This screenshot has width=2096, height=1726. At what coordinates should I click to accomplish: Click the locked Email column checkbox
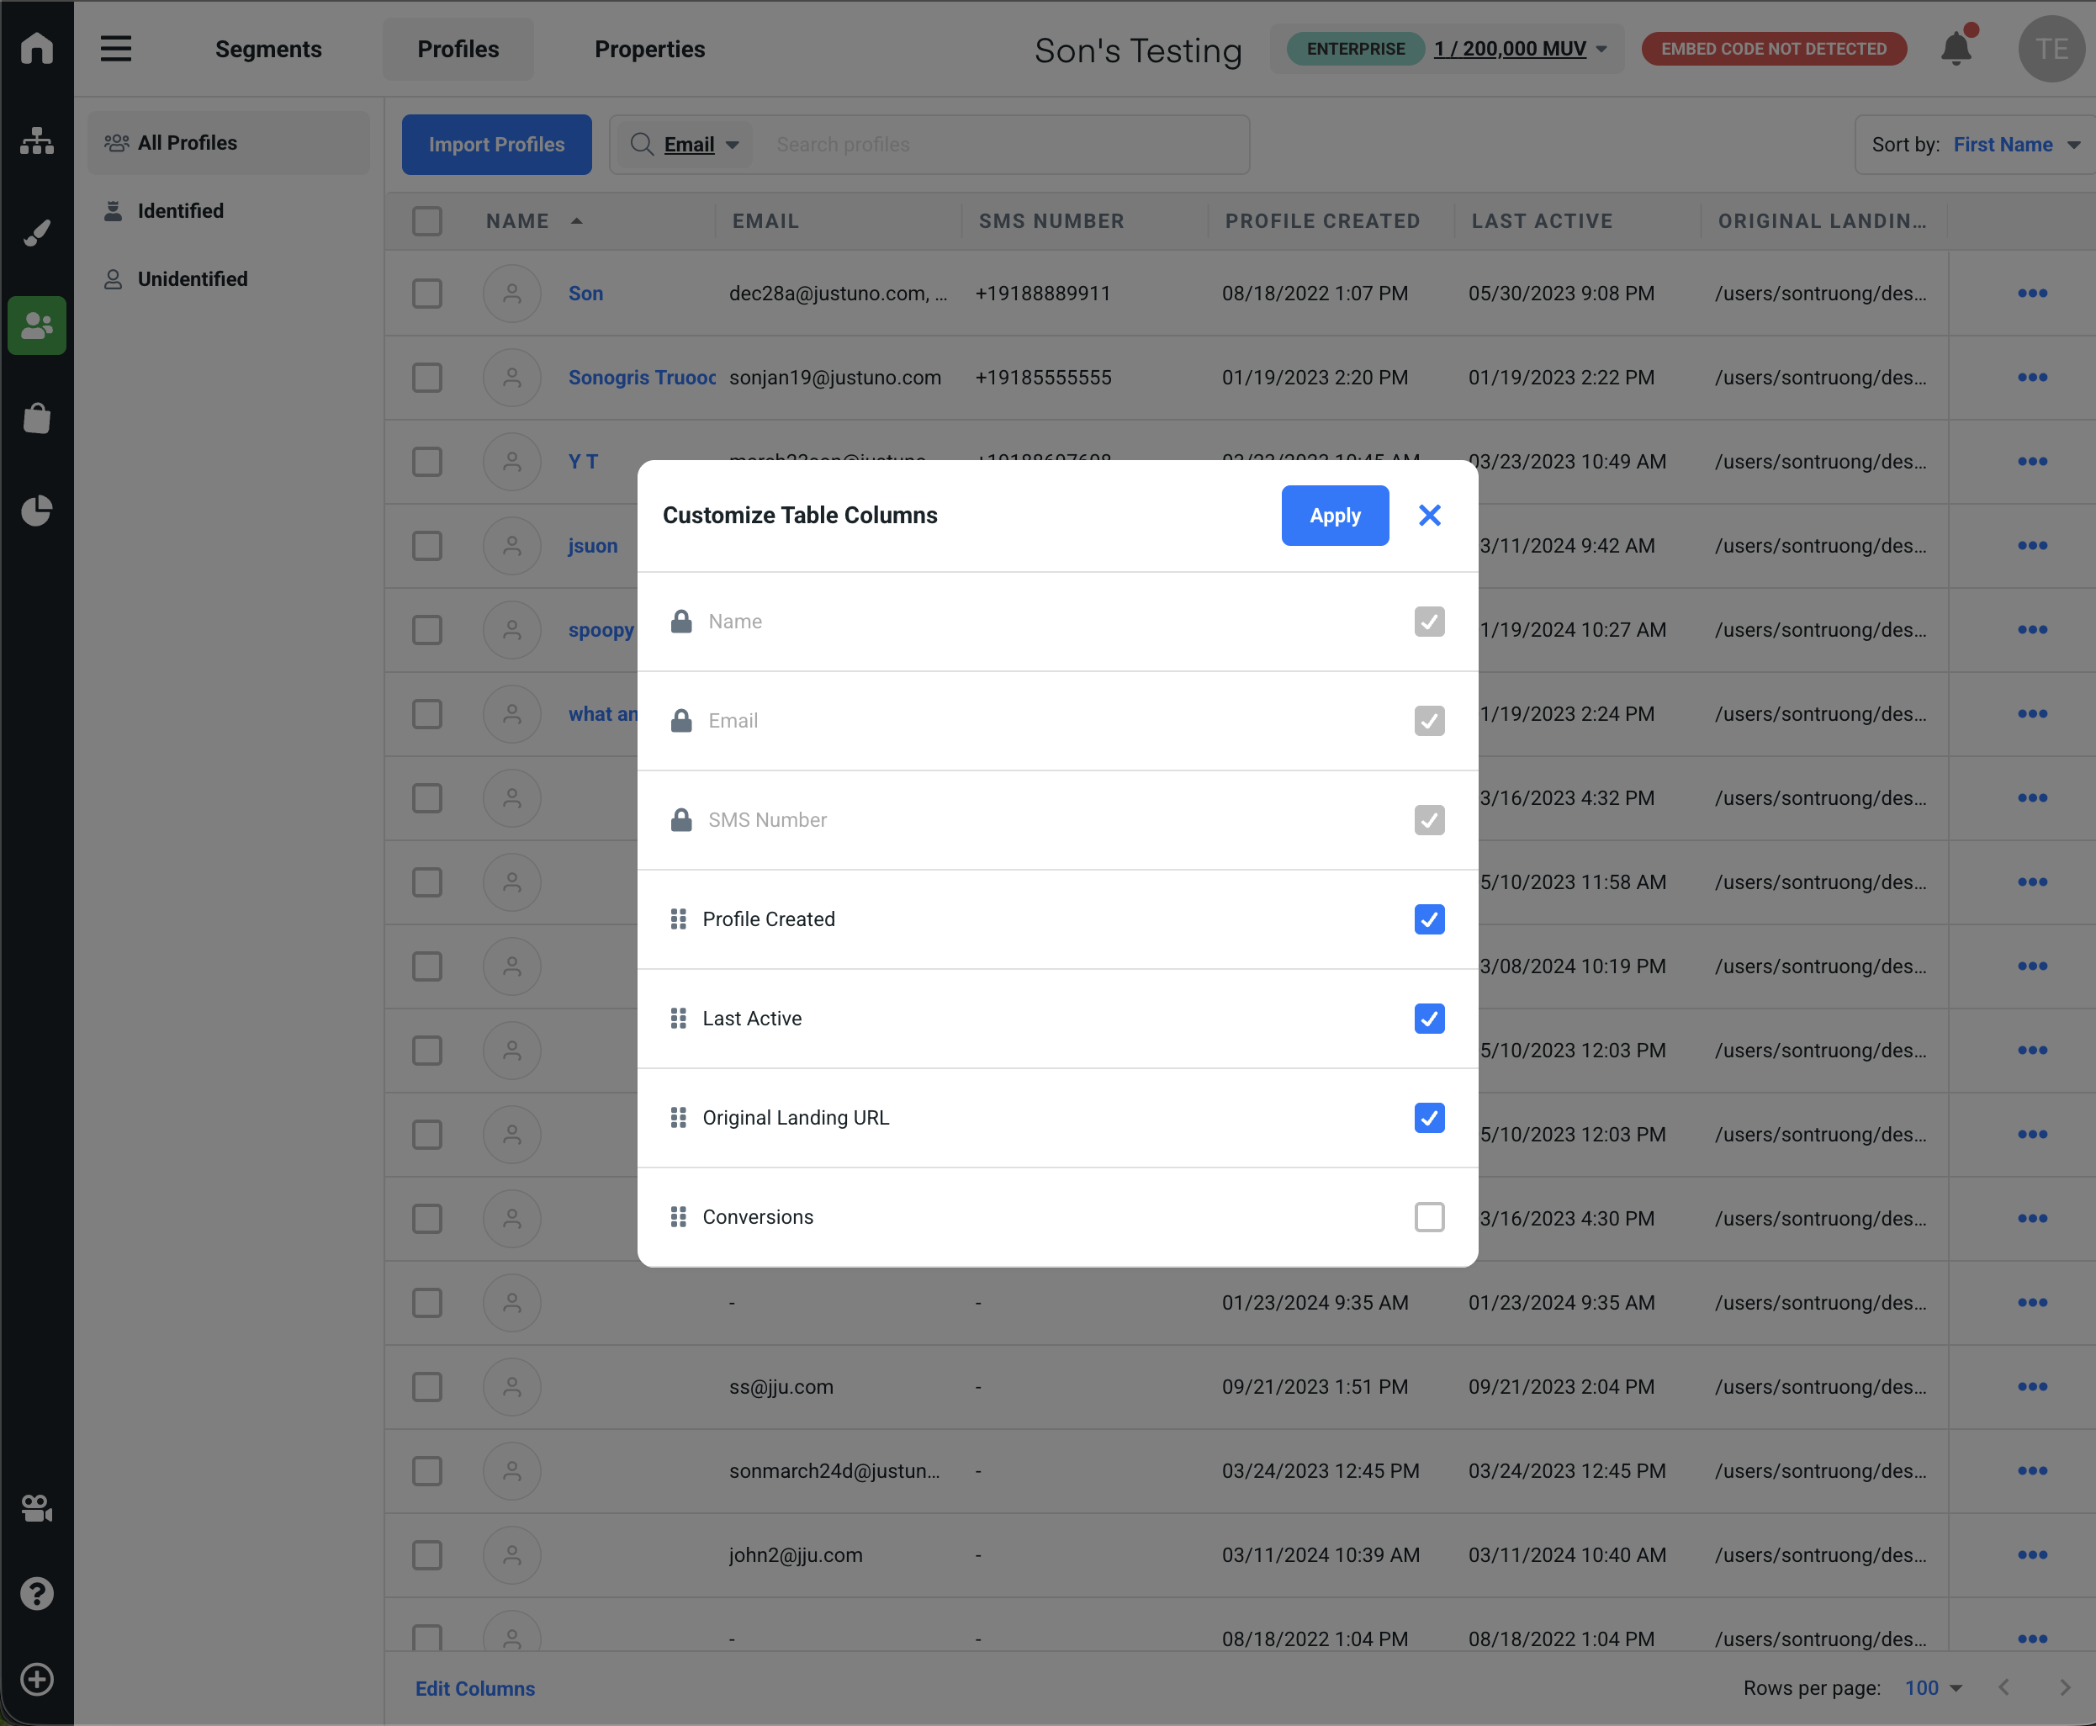click(x=1429, y=721)
